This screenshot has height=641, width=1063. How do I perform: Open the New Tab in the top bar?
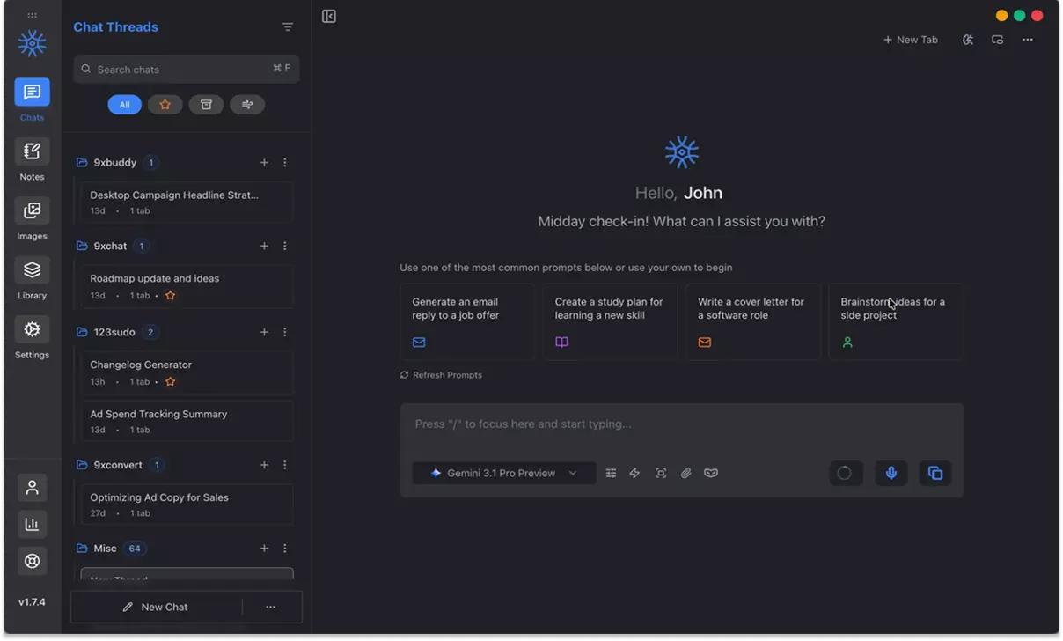[911, 39]
